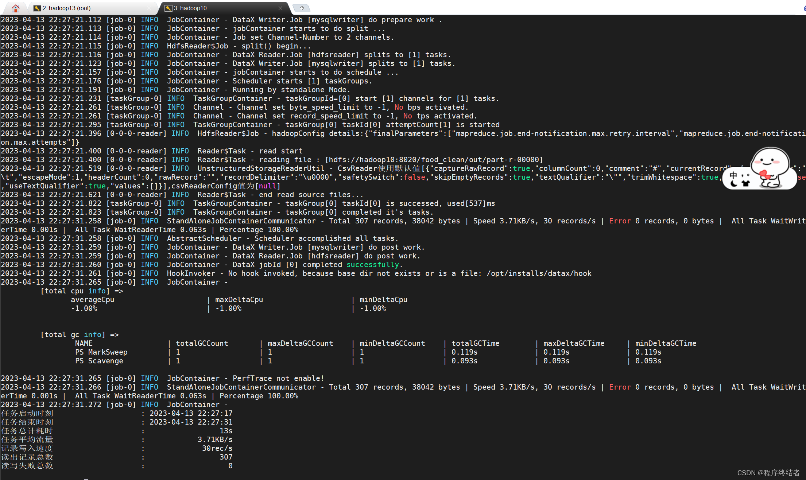The image size is (806, 480).
Task: Click the blue circular icon at top-right edge
Action: pos(803,7)
